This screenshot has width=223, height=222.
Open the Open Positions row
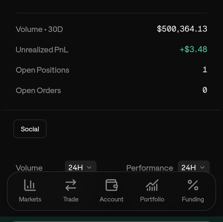click(111, 70)
